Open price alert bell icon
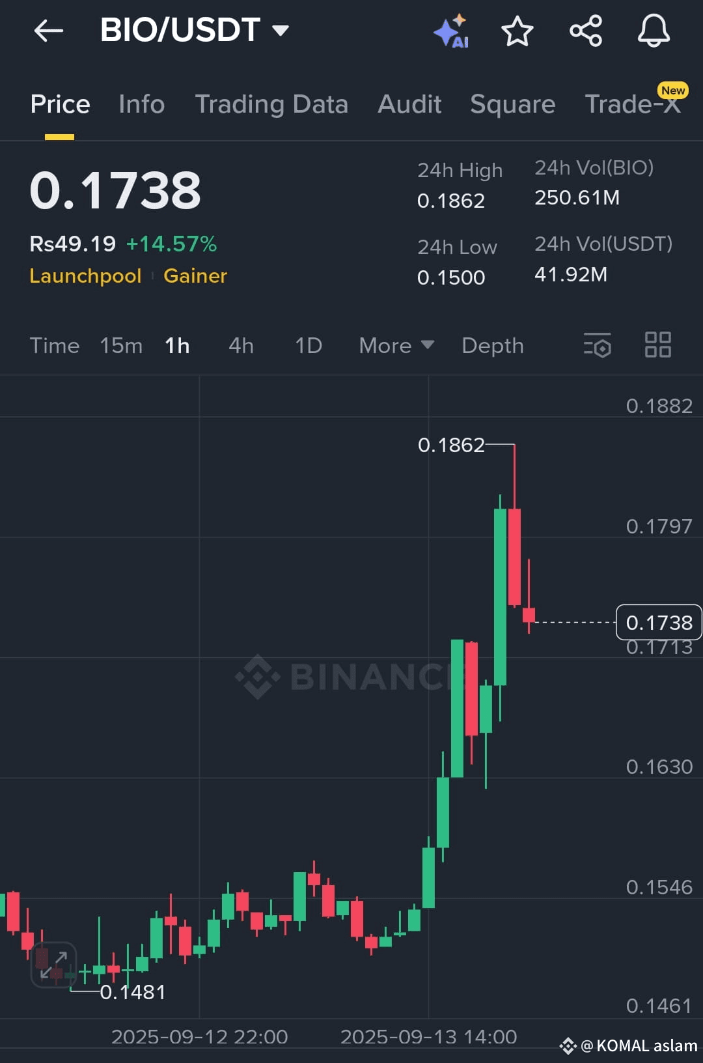Viewport: 703px width, 1063px height. click(x=654, y=31)
